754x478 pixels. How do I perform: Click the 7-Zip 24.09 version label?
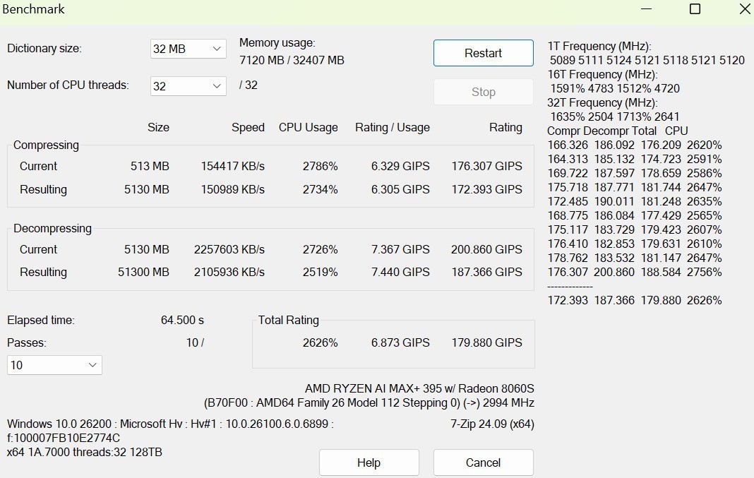click(x=494, y=424)
